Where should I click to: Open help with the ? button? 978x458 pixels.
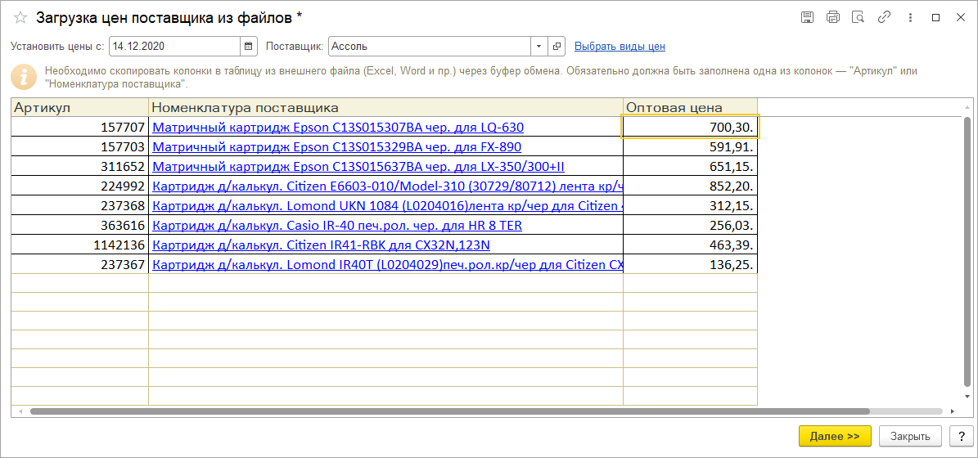click(x=958, y=436)
